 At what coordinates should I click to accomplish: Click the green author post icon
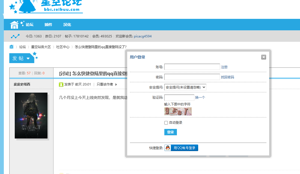[61, 84]
